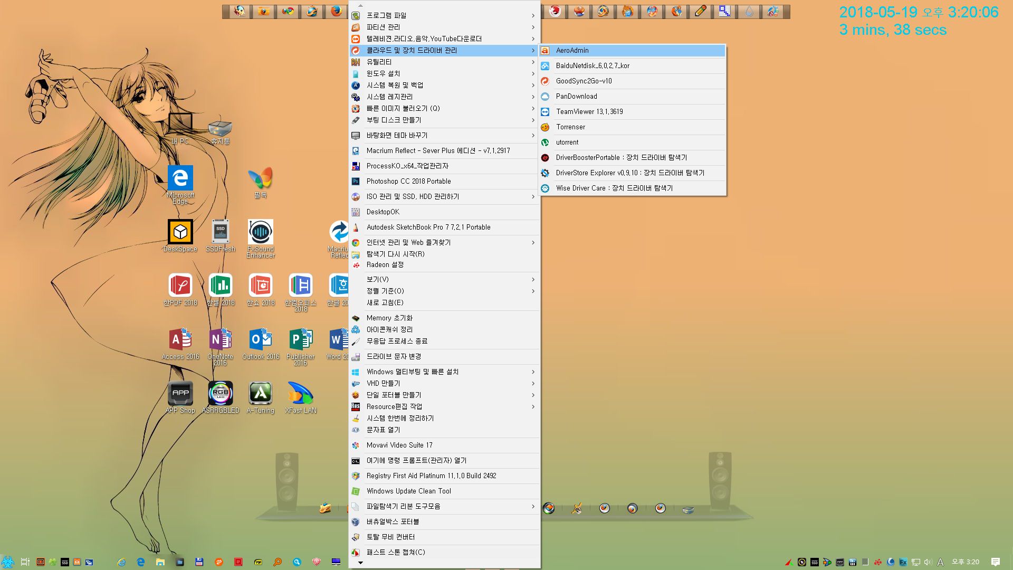Open the ASRRGBLED desktop icon
The image size is (1013, 570).
[221, 397]
